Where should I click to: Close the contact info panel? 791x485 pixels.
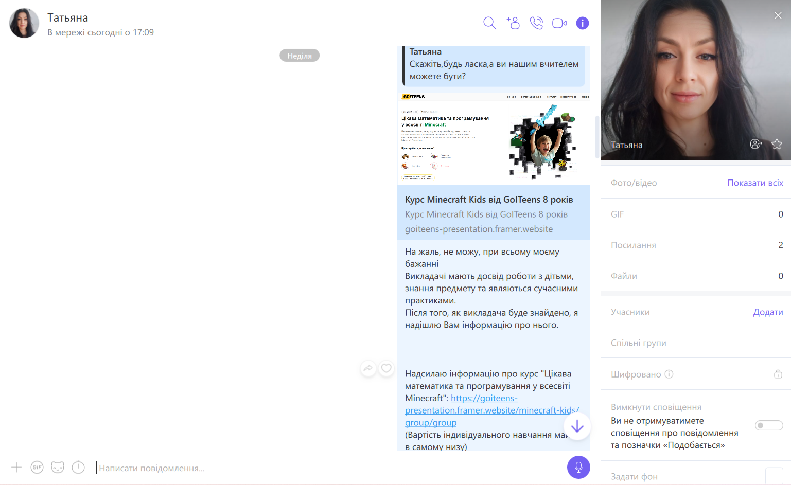(778, 15)
